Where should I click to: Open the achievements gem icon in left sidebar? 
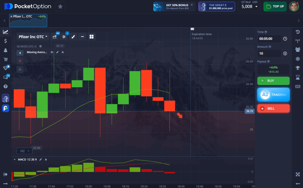pyautogui.click(x=5, y=67)
